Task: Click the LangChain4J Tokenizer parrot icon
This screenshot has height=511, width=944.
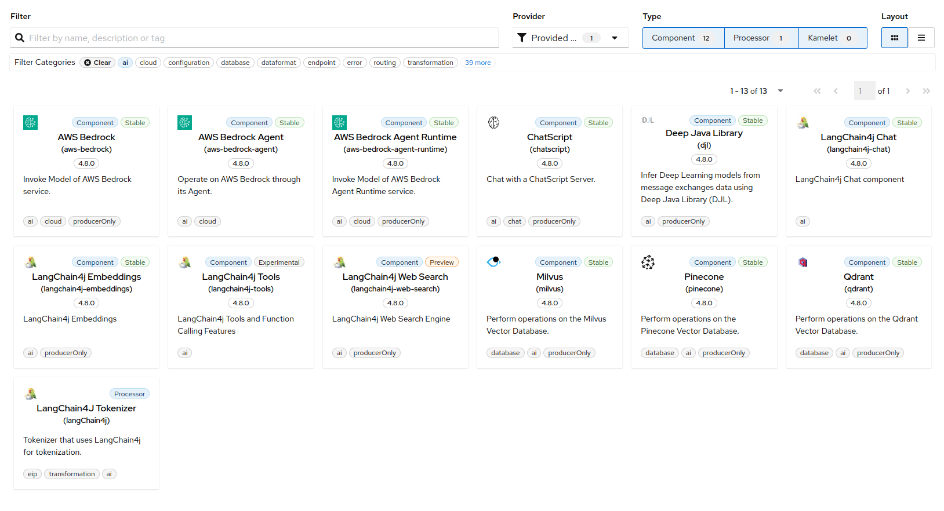Action: point(31,393)
